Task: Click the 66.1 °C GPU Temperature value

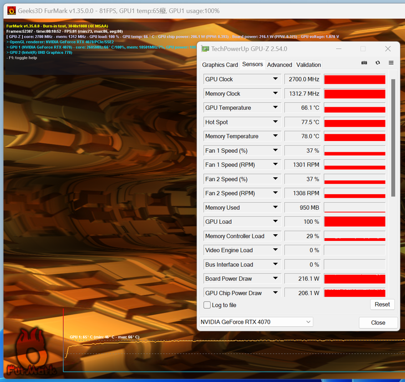Action: [303, 108]
